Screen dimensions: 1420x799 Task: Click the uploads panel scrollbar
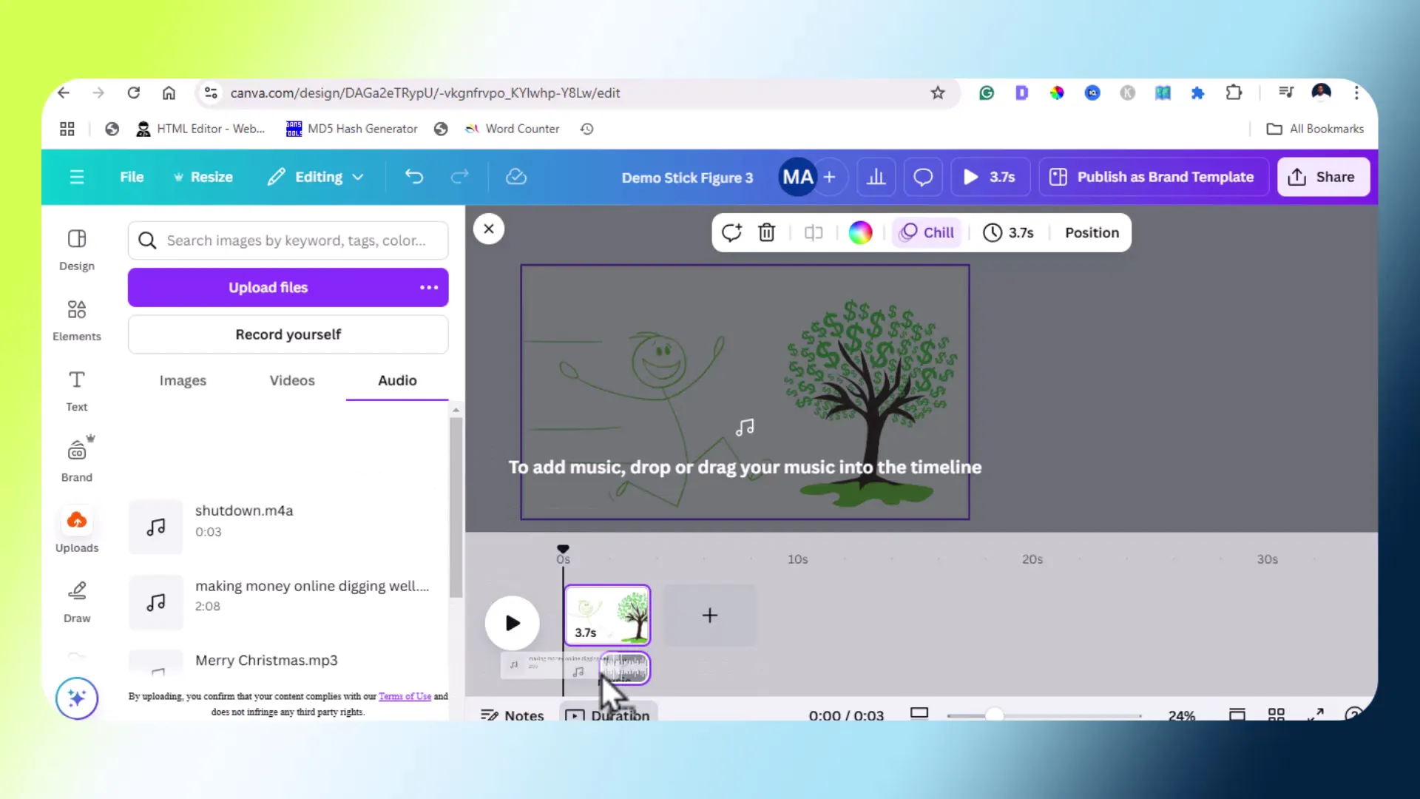pos(456,508)
